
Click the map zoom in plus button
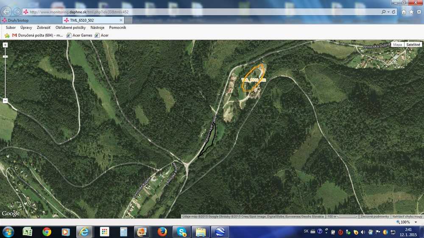pos(5,45)
